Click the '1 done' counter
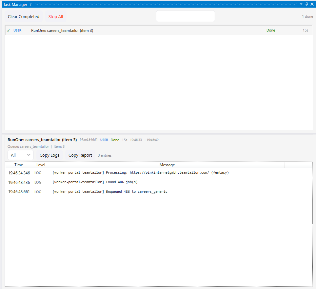The width and height of the screenshot is (316, 289). pyautogui.click(x=307, y=16)
